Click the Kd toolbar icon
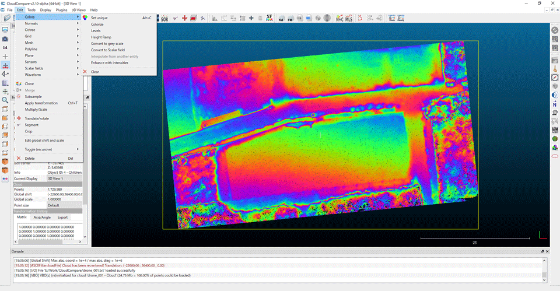The image size is (560, 291). (x=281, y=18)
